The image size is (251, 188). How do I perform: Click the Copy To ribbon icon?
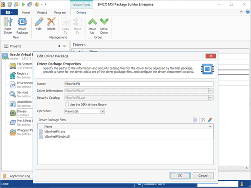coord(66,22)
